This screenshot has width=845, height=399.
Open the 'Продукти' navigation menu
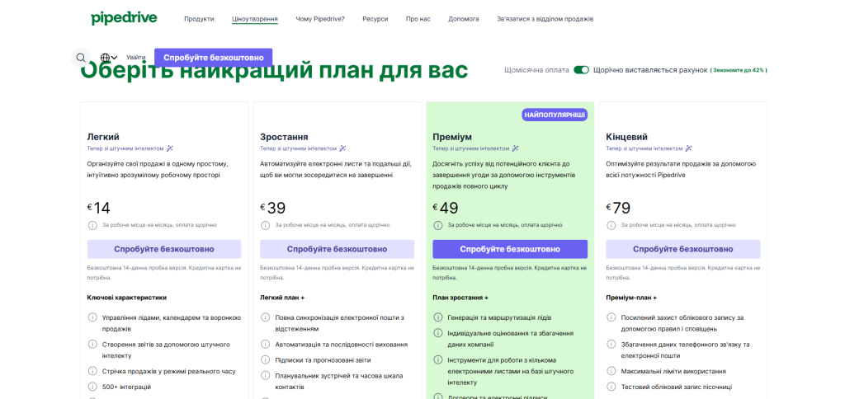[x=199, y=19]
